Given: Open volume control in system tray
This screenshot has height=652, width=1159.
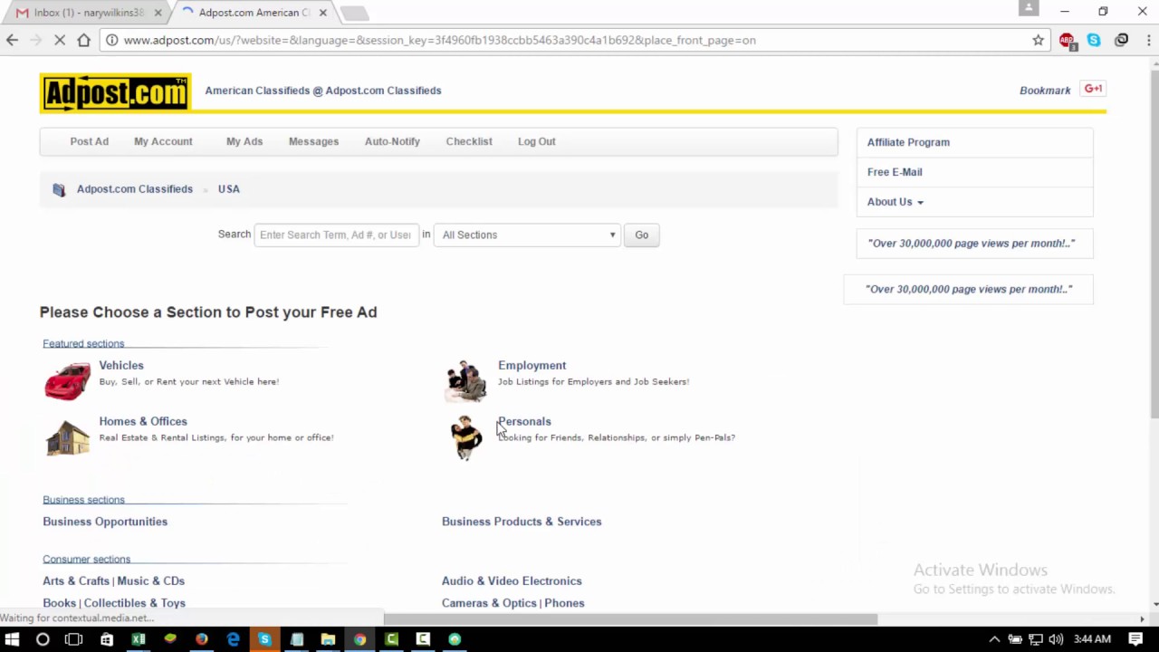Looking at the screenshot, I should 1056,639.
